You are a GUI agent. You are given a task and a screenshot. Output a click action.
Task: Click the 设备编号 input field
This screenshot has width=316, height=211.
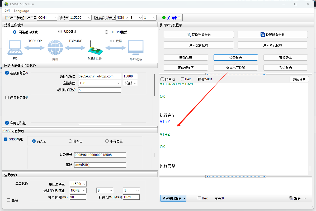pos(100,155)
